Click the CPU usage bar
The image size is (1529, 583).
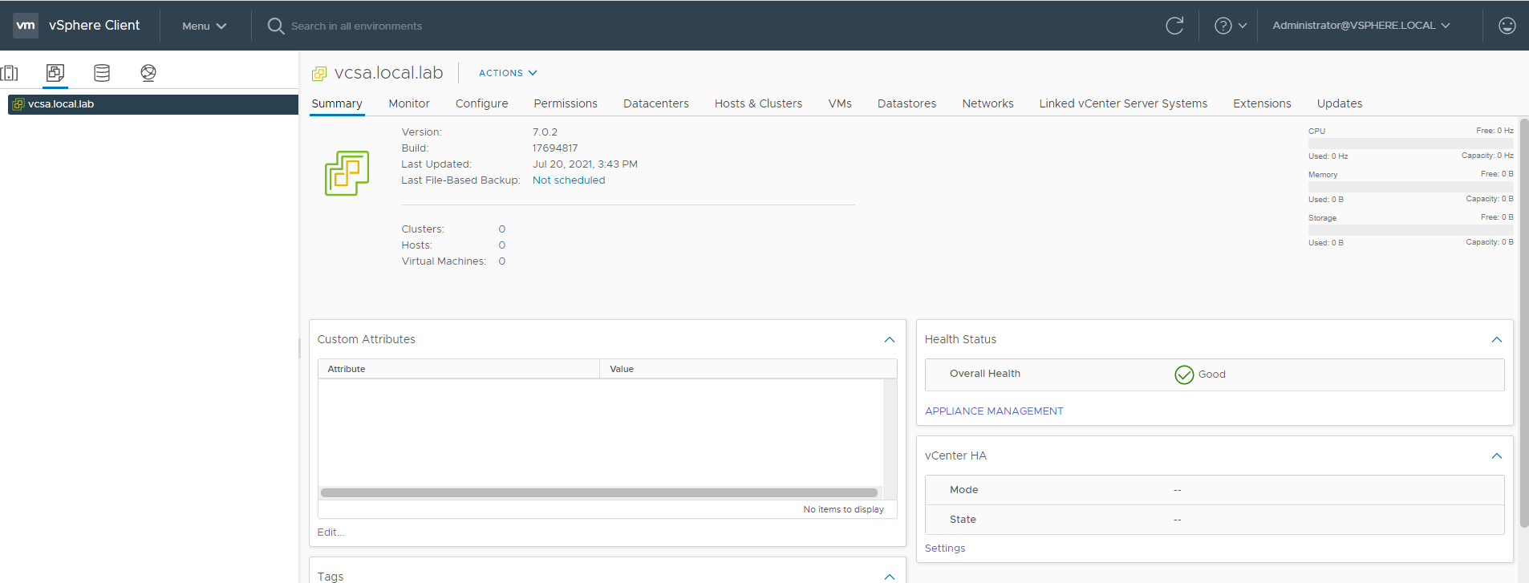1411,144
